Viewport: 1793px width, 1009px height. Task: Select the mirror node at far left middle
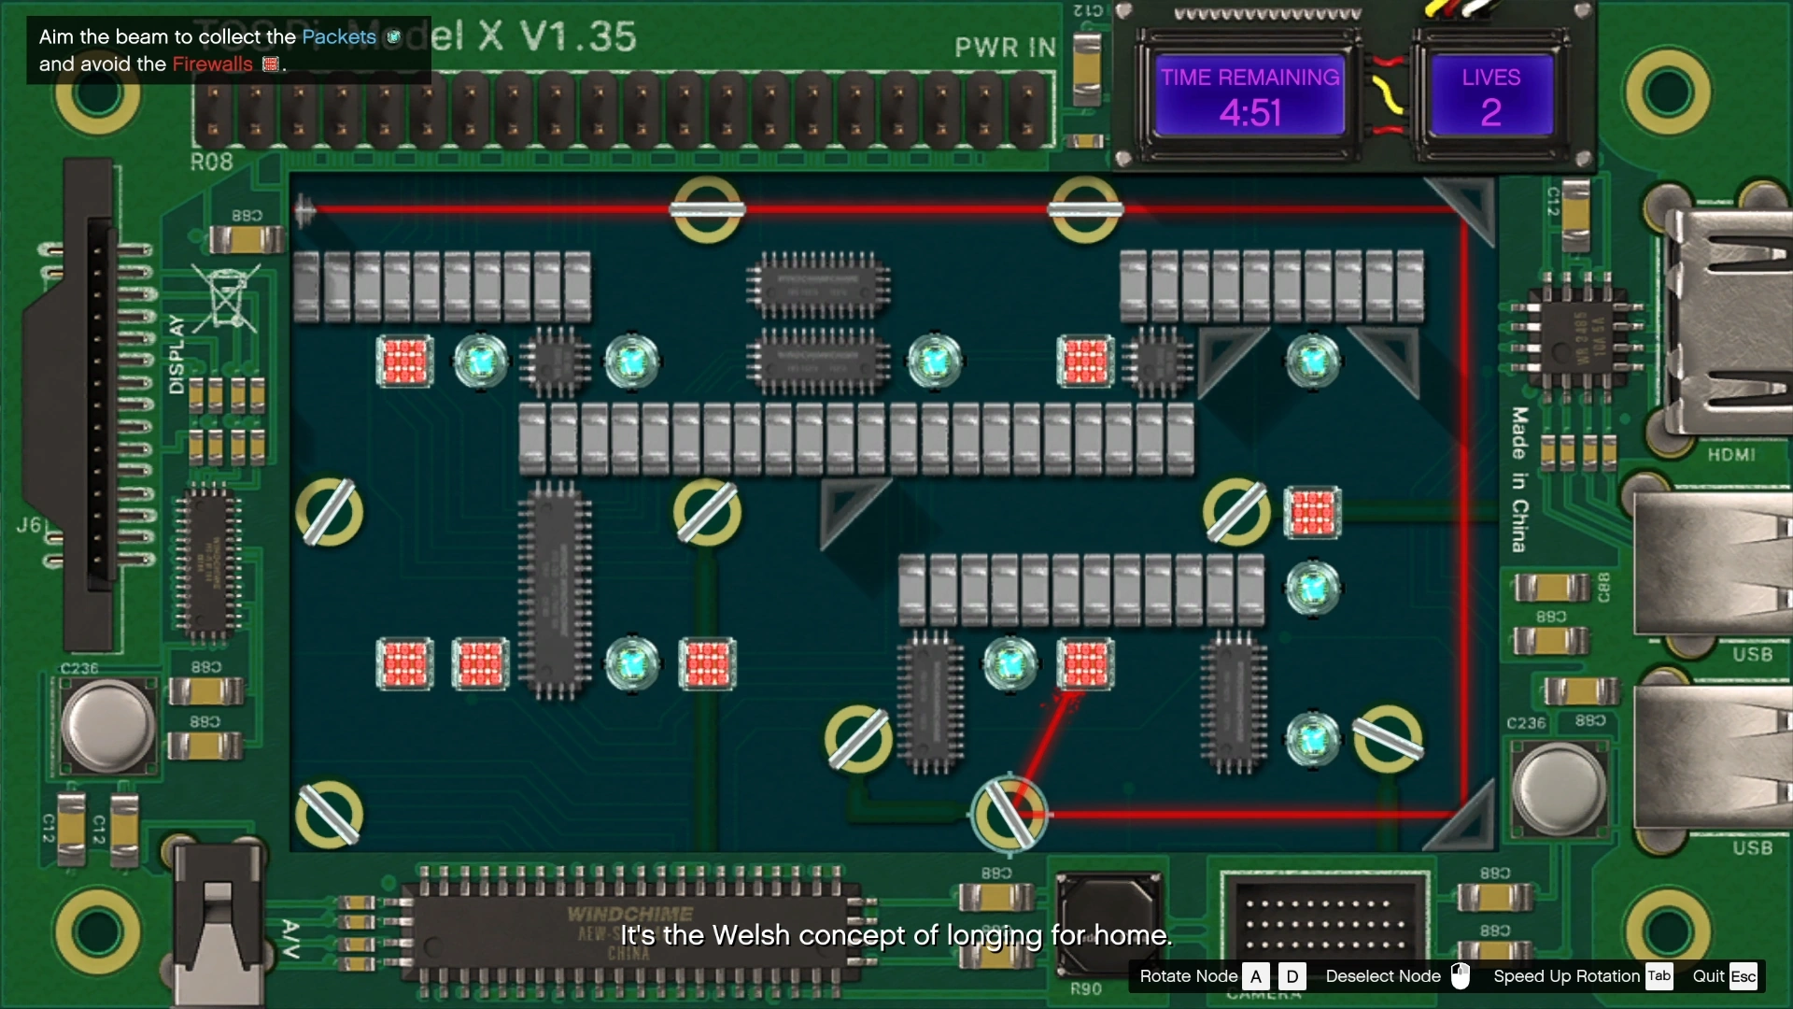[x=329, y=512]
